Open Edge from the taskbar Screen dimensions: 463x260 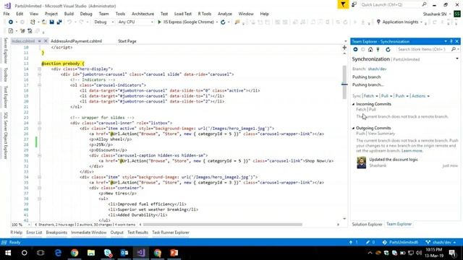point(58,253)
